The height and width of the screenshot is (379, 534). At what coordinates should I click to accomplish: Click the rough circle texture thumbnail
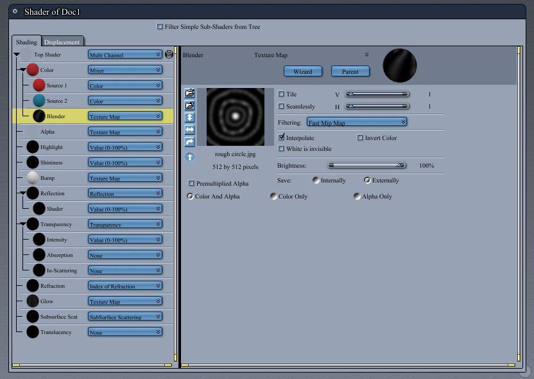tap(236, 116)
